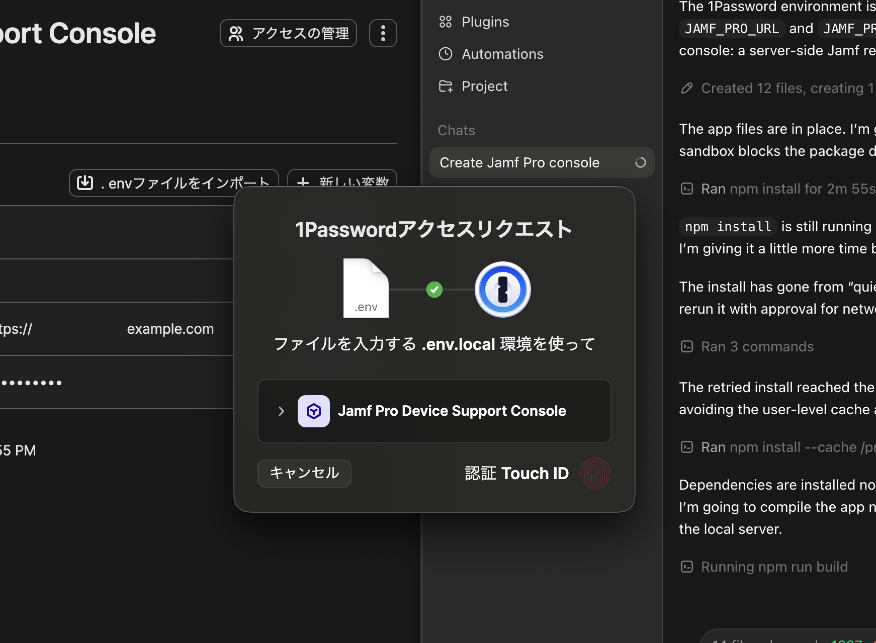Click the Jamf Pro Device Support Console app icon
Viewport: 876px width, 643px height.
coord(314,411)
